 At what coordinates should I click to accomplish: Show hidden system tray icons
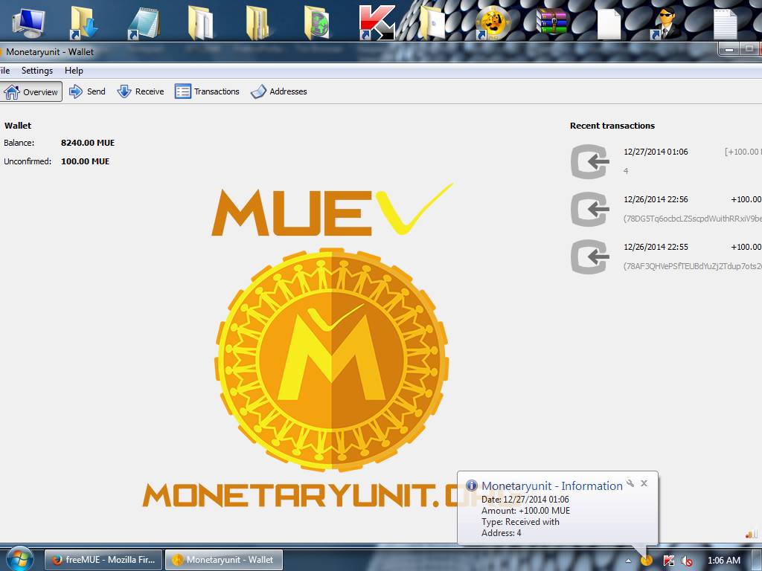pyautogui.click(x=628, y=561)
